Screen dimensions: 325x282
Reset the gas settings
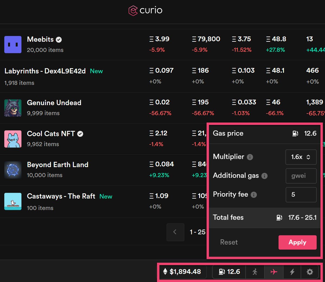click(229, 242)
